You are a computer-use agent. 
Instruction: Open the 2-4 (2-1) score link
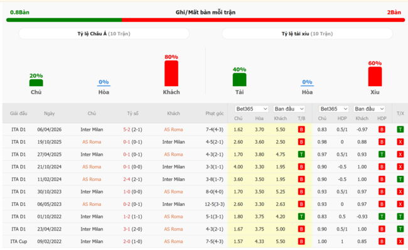[132, 179]
